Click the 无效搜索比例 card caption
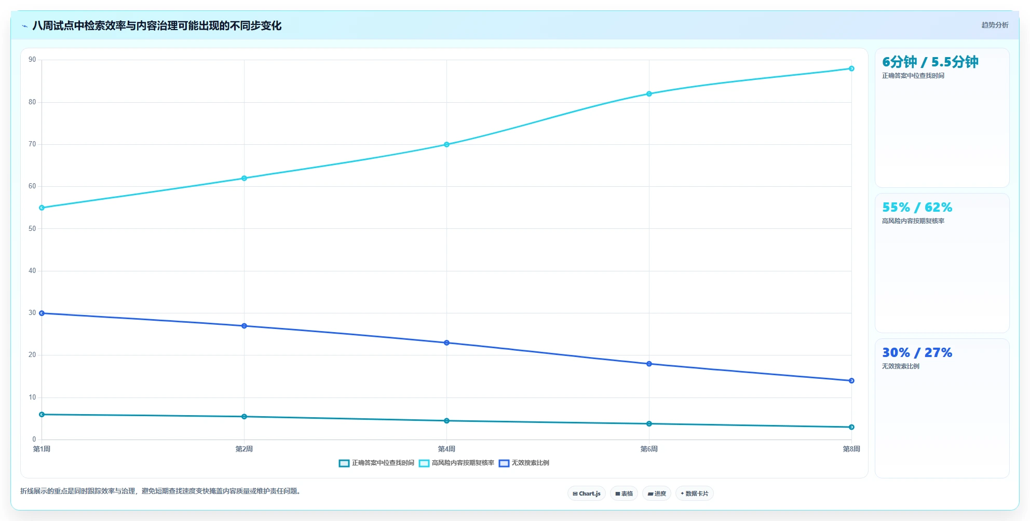Viewport: 1030px width, 521px height. 900,366
